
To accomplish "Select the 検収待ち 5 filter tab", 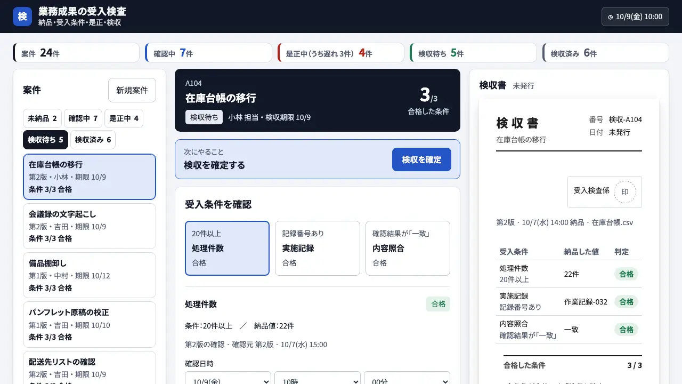I will click(45, 140).
